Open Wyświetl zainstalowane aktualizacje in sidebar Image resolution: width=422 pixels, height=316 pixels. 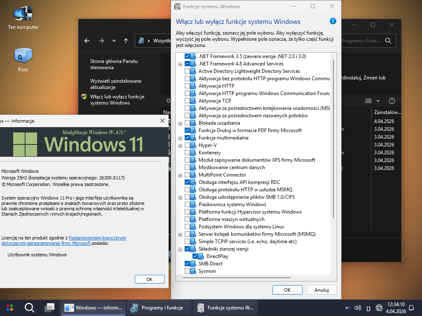click(x=116, y=84)
